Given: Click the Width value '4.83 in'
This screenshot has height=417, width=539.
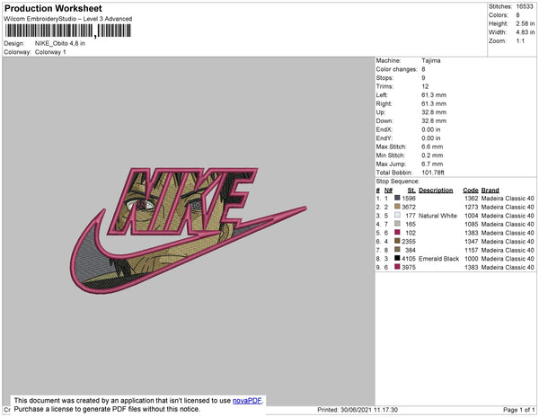Looking at the screenshot, I should pos(525,32).
